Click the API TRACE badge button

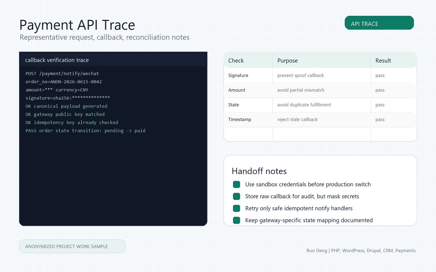[x=379, y=23]
